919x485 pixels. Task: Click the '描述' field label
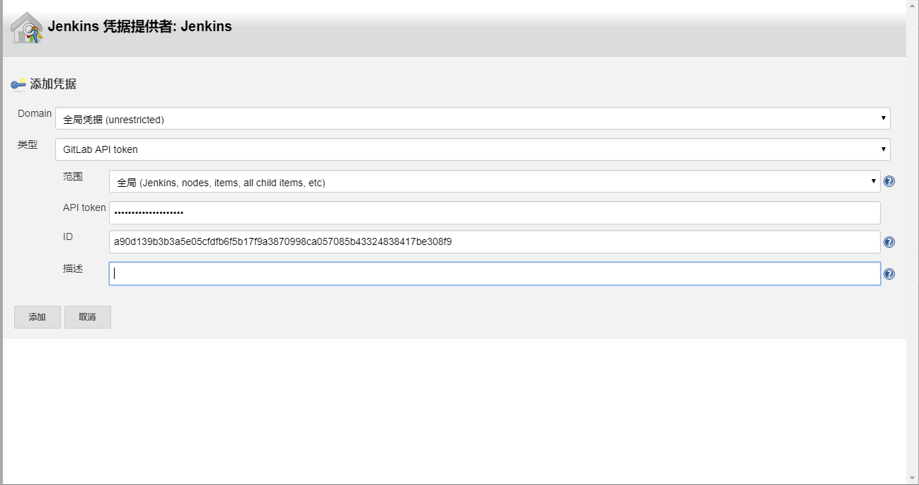point(73,268)
